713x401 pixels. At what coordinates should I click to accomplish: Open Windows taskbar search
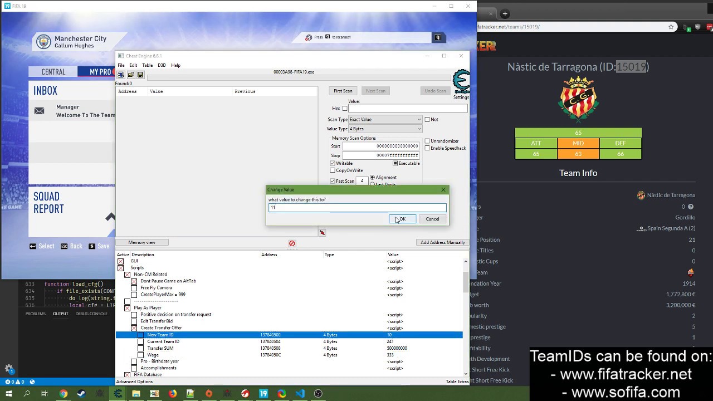27,394
